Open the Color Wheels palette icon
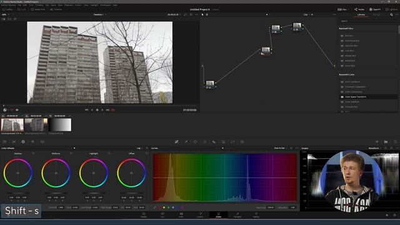The width and height of the screenshot is (400, 225). 23,142
